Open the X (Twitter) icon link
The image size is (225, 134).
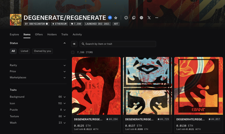[149, 18]
